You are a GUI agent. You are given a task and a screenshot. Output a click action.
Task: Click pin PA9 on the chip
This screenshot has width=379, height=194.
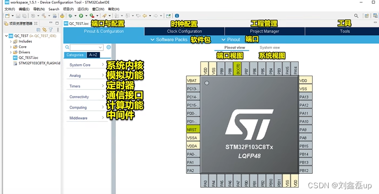[x=306, y=130]
